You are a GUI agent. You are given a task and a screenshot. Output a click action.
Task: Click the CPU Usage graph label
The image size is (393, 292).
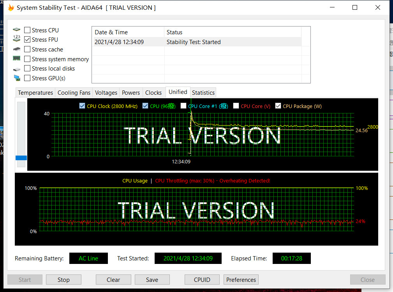135,181
